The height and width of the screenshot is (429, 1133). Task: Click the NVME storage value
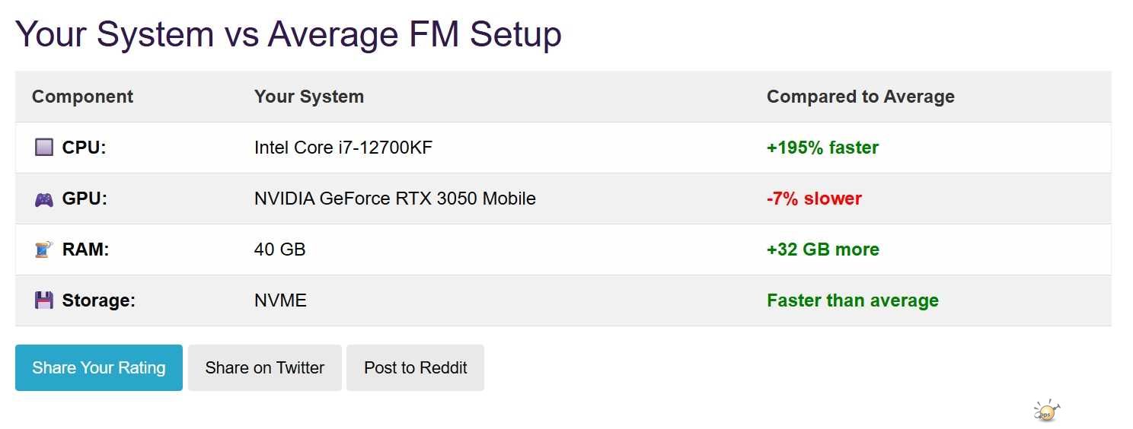pyautogui.click(x=280, y=300)
